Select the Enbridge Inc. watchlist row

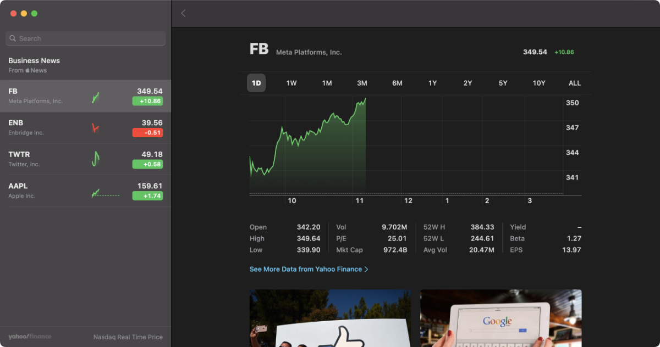(85, 128)
